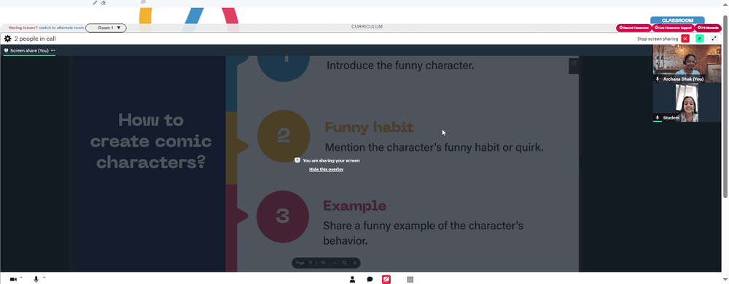The image size is (729, 284).
Task: Toggle the camera on or off
Action: [13, 280]
